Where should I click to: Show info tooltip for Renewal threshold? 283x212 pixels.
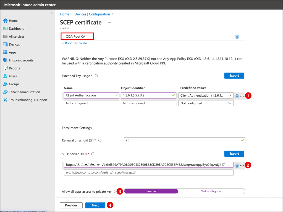[100, 141]
